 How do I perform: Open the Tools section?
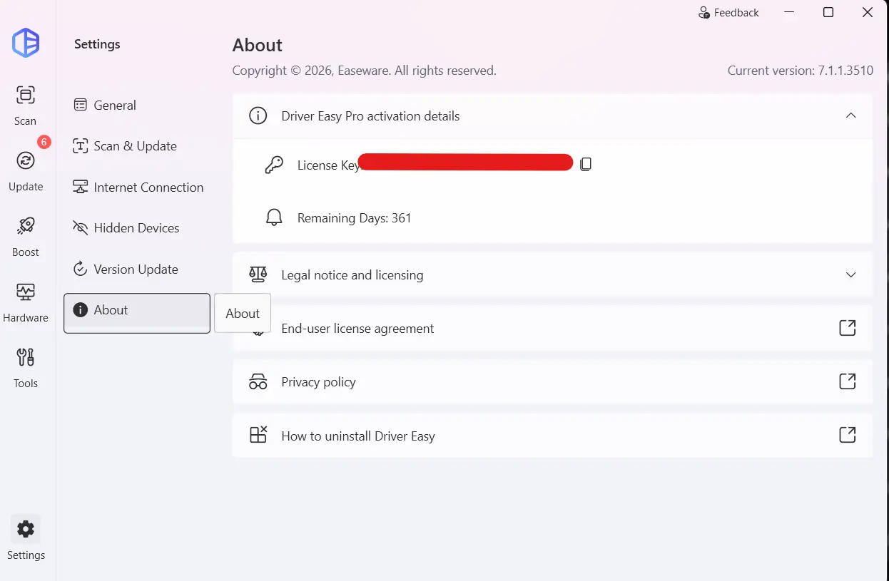(26, 368)
